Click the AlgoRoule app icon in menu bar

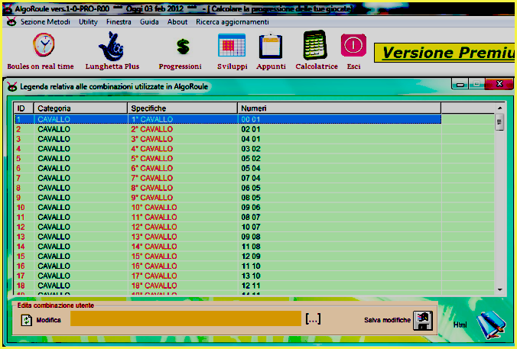click(11, 22)
